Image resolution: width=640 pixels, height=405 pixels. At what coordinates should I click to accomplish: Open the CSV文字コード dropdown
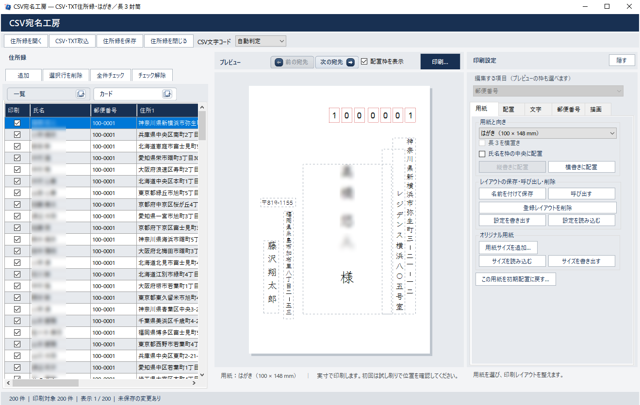(x=261, y=41)
